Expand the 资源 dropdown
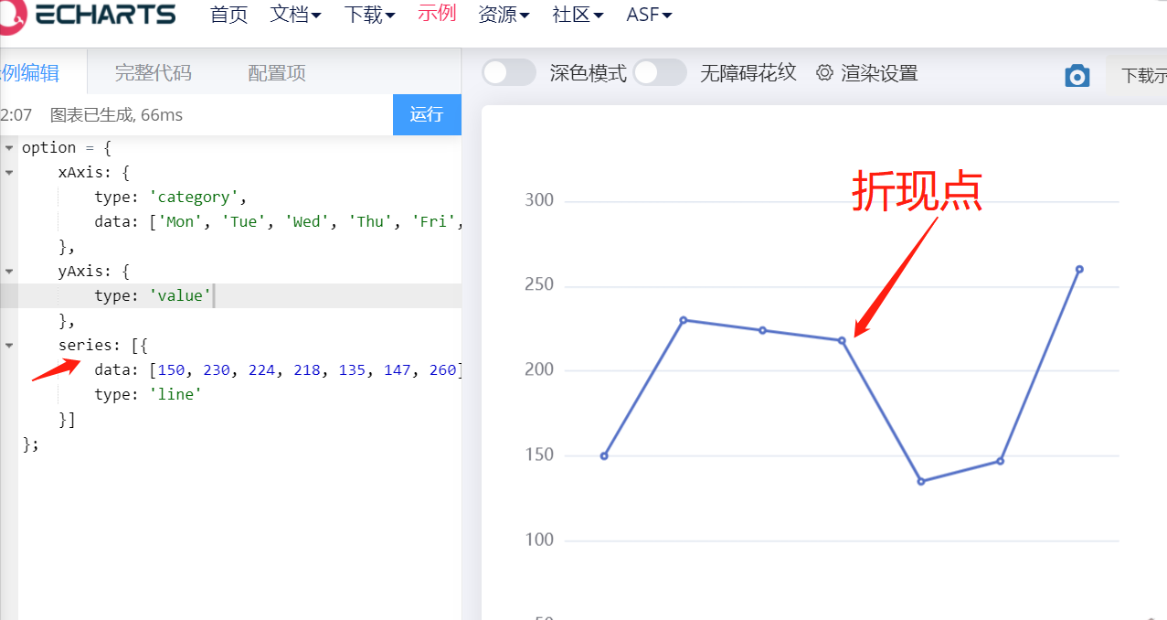Viewport: 1167px width, 620px height. click(504, 14)
